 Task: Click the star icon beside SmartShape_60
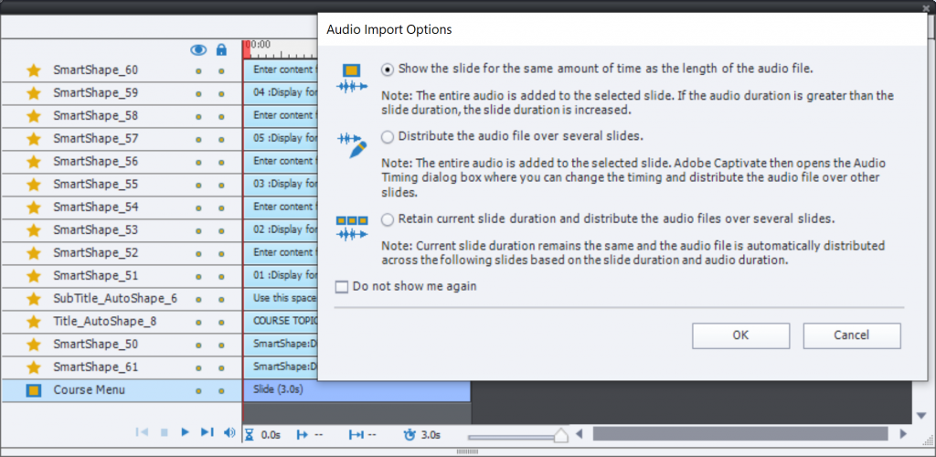click(x=34, y=70)
